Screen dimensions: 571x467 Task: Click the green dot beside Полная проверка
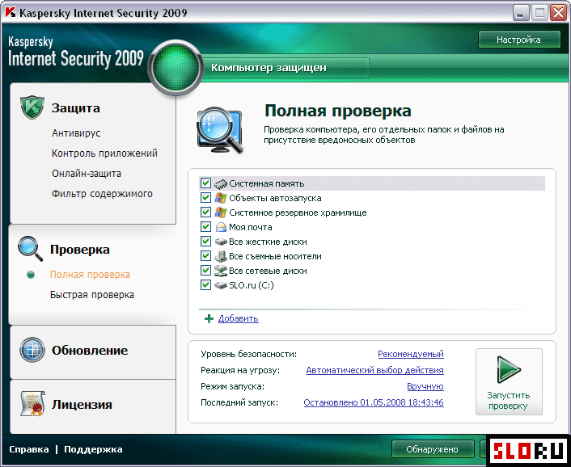tap(31, 275)
